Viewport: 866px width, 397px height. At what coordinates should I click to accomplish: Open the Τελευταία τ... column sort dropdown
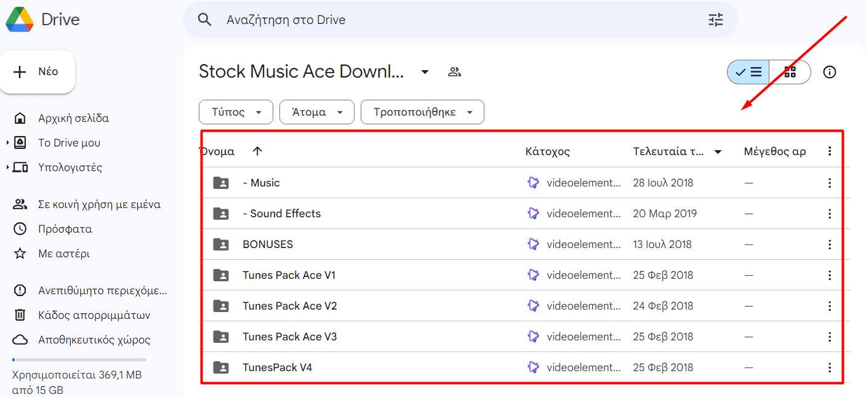(718, 152)
